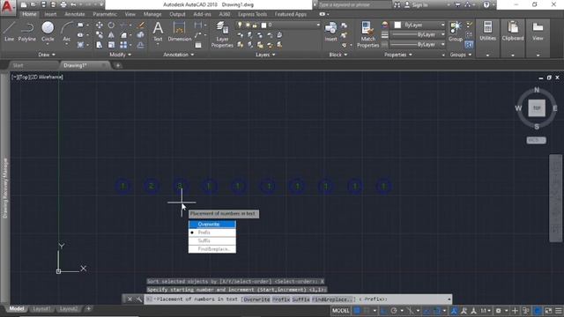Click Suffix option in command line
Screen dimensions: 564x317
tap(301, 299)
